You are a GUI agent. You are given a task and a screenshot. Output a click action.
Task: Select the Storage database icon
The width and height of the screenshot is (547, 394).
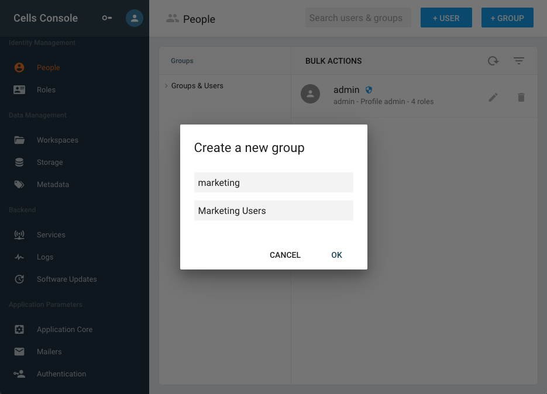coord(19,162)
